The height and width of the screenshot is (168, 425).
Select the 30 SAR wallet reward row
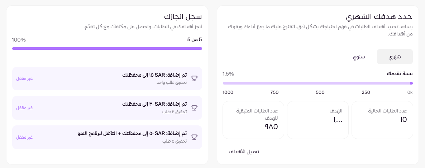click(x=107, y=107)
